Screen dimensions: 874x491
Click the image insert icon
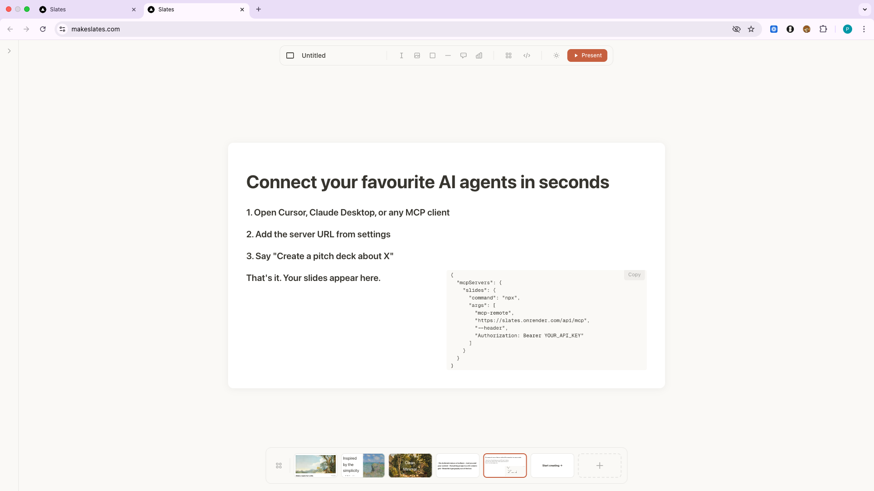click(417, 55)
